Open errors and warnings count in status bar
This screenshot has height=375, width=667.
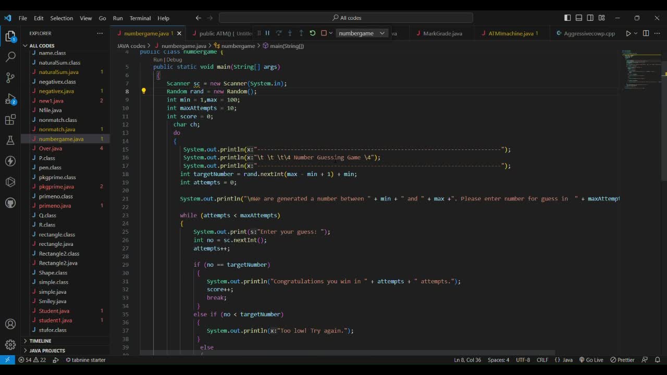point(32,360)
